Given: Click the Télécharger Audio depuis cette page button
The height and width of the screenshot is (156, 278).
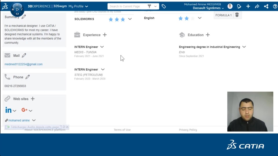Looking at the screenshot, I should point(33,127).
